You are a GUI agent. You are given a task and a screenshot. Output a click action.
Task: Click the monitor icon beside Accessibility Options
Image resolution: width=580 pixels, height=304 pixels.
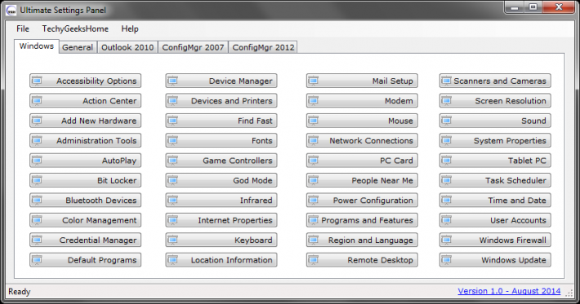click(x=37, y=81)
